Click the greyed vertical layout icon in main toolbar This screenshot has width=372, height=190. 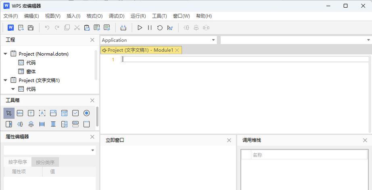[x=196, y=28]
